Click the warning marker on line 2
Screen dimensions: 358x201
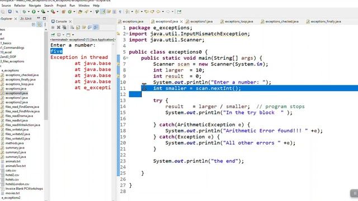pyautogui.click(x=118, y=33)
